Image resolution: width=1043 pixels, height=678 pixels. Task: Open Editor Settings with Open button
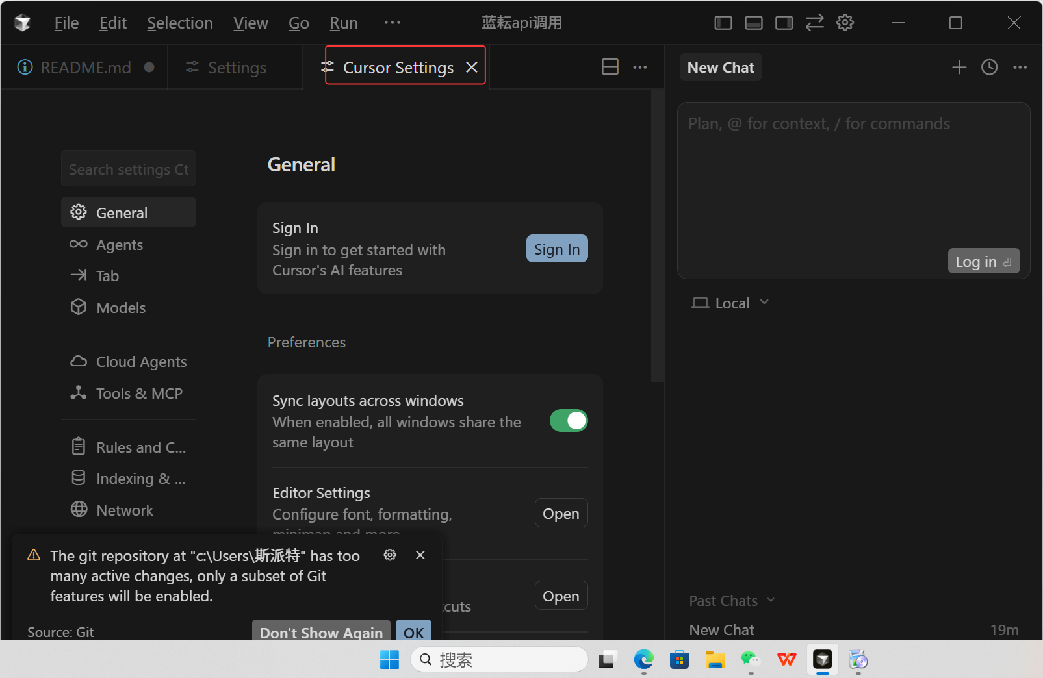(561, 513)
